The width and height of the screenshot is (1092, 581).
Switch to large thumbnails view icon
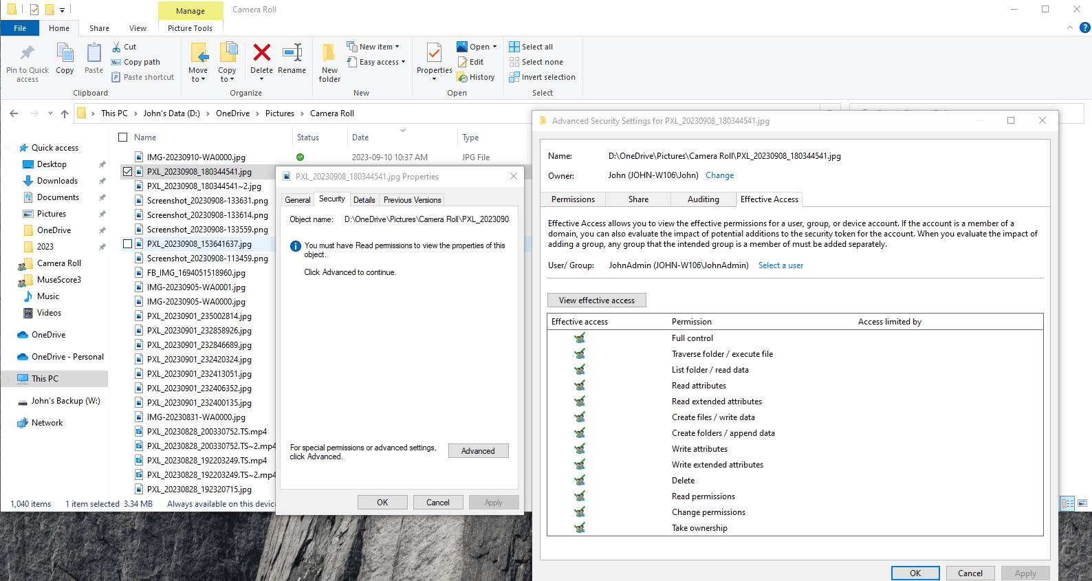pos(1082,503)
